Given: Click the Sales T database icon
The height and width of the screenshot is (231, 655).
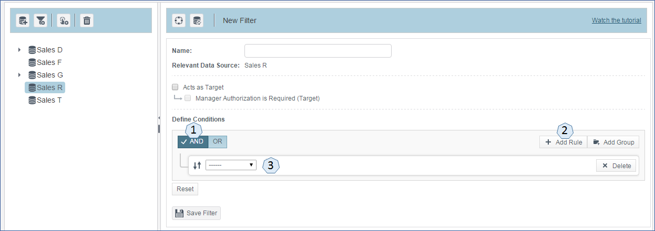Looking at the screenshot, I should 32,100.
